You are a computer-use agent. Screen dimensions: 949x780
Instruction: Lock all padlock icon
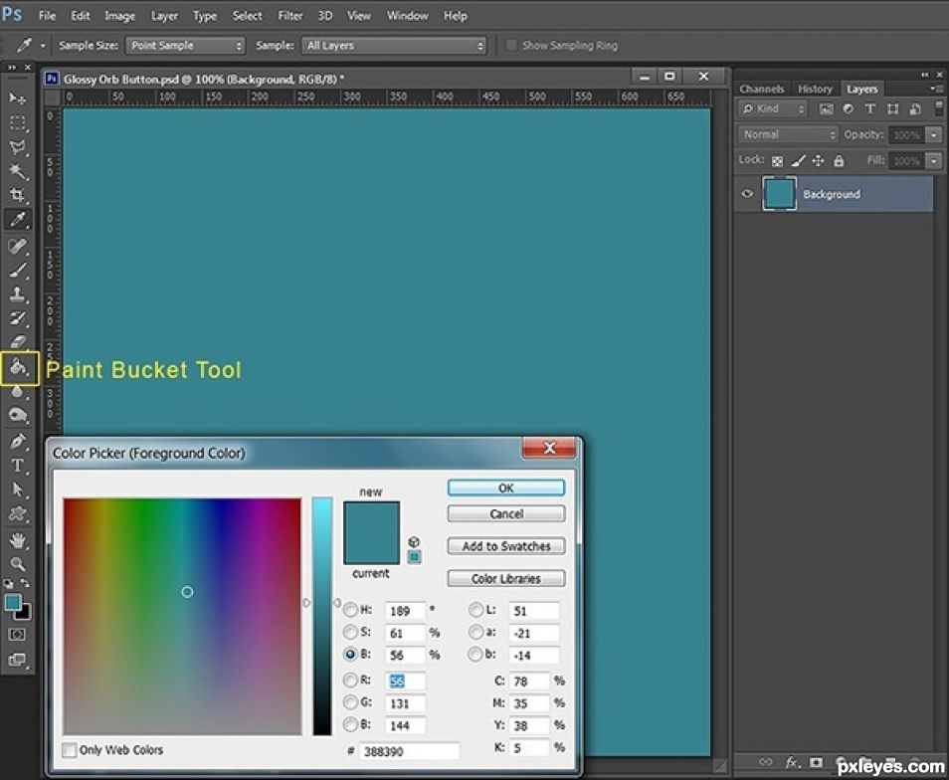tap(839, 160)
